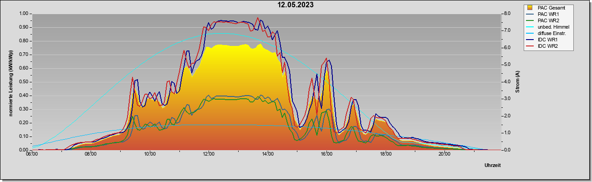Click the 8.0 value on right axis
The height and width of the screenshot is (182, 592).
(507, 14)
